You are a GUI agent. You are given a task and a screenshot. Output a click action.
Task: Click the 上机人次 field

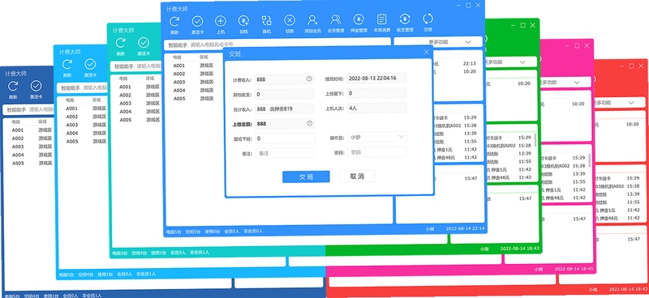(376, 108)
